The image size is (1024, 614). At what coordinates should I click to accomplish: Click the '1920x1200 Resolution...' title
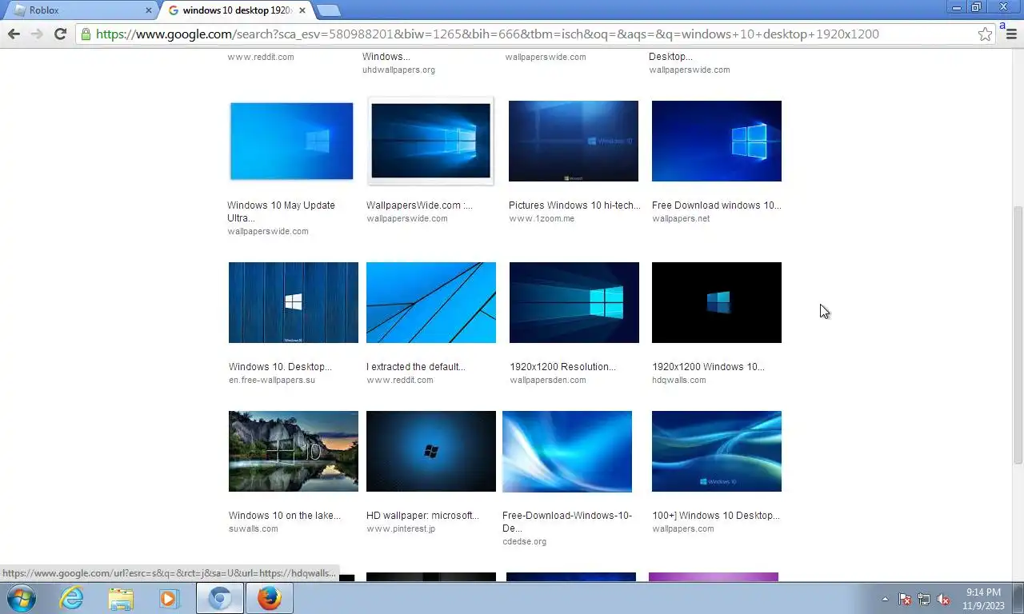[562, 367]
